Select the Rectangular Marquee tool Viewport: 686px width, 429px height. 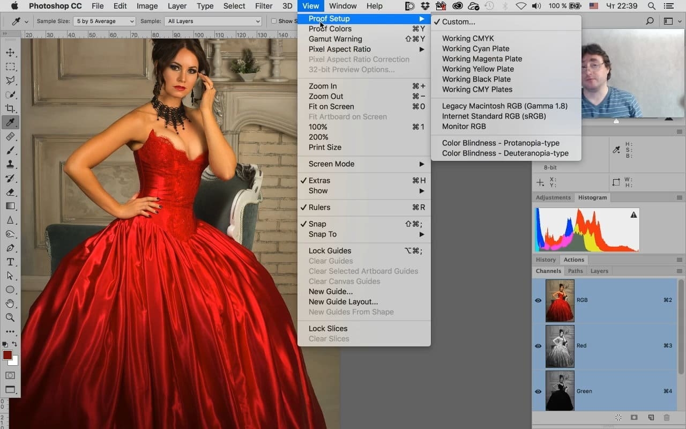click(10, 66)
